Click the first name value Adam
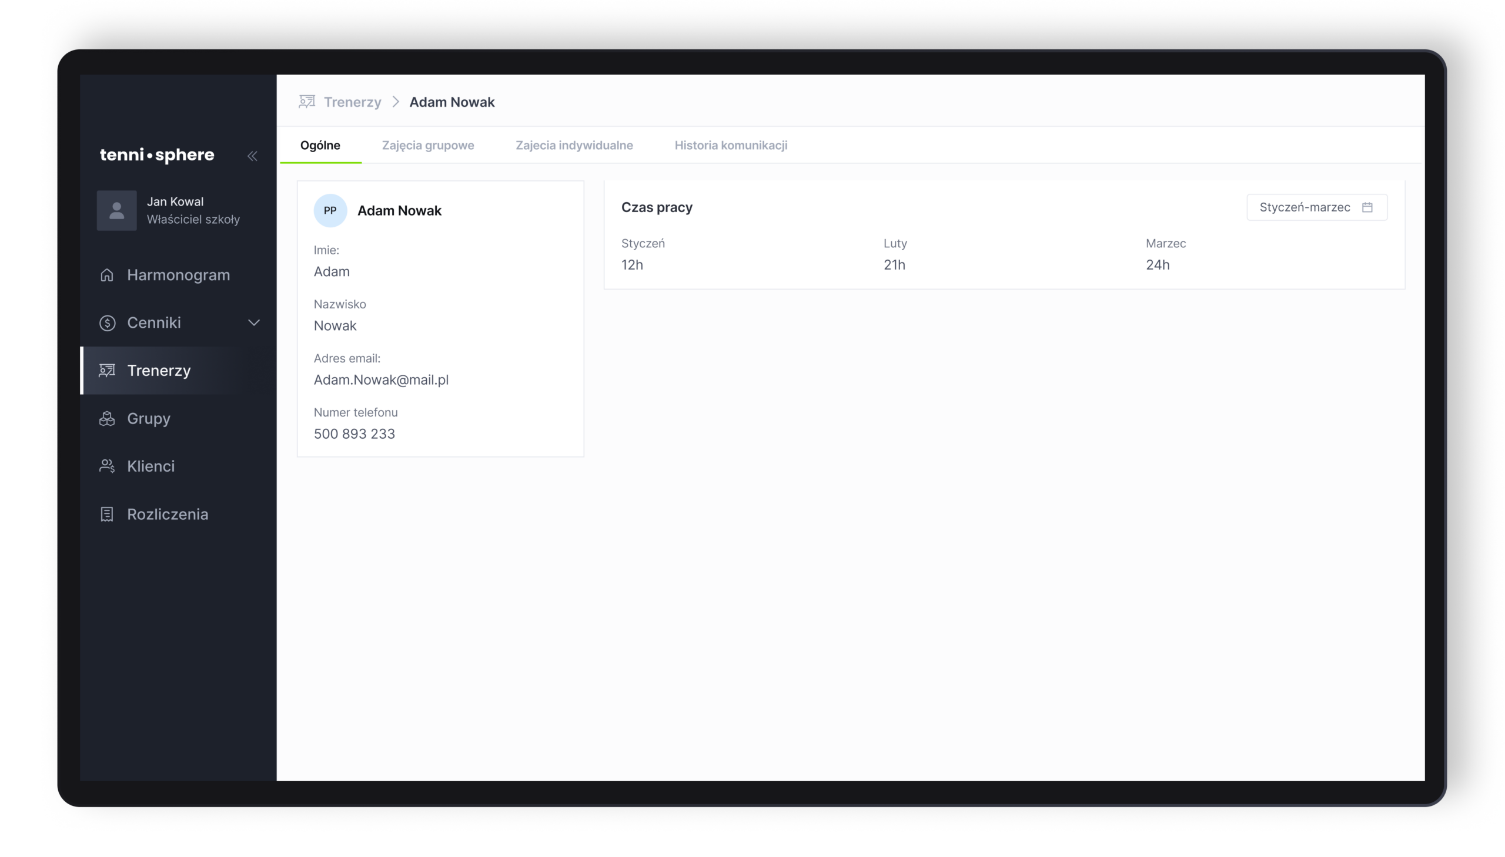 (332, 271)
